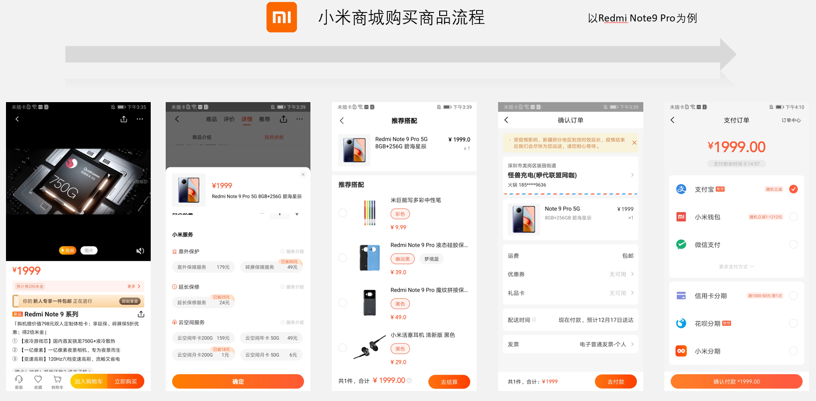Viewport: 816px width, 401px height.
Task: Switch to 评价 tab
Action: tap(229, 119)
